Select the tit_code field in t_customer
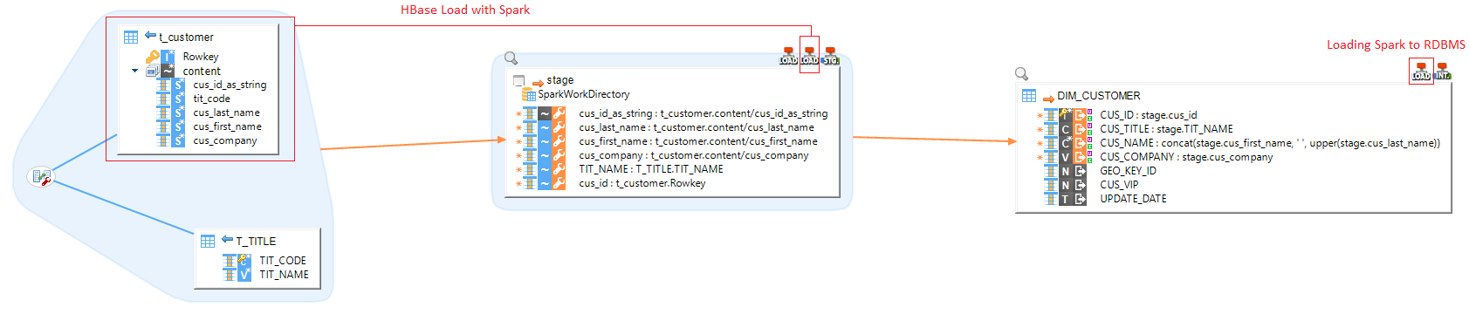1469x314 pixels. pyautogui.click(x=211, y=99)
